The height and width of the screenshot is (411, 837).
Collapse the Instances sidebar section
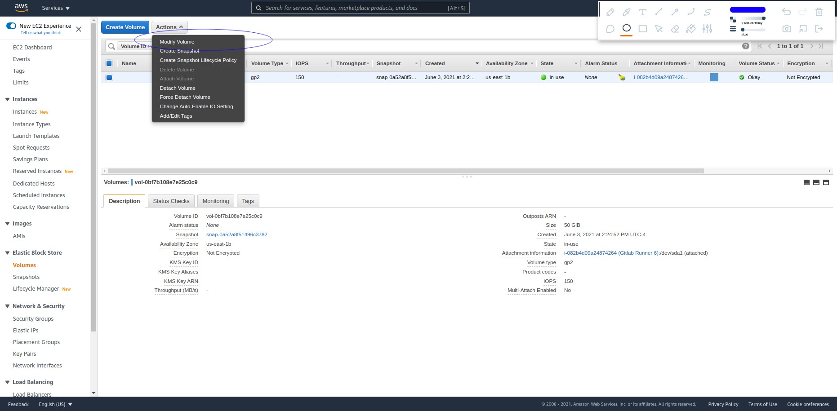pos(7,99)
